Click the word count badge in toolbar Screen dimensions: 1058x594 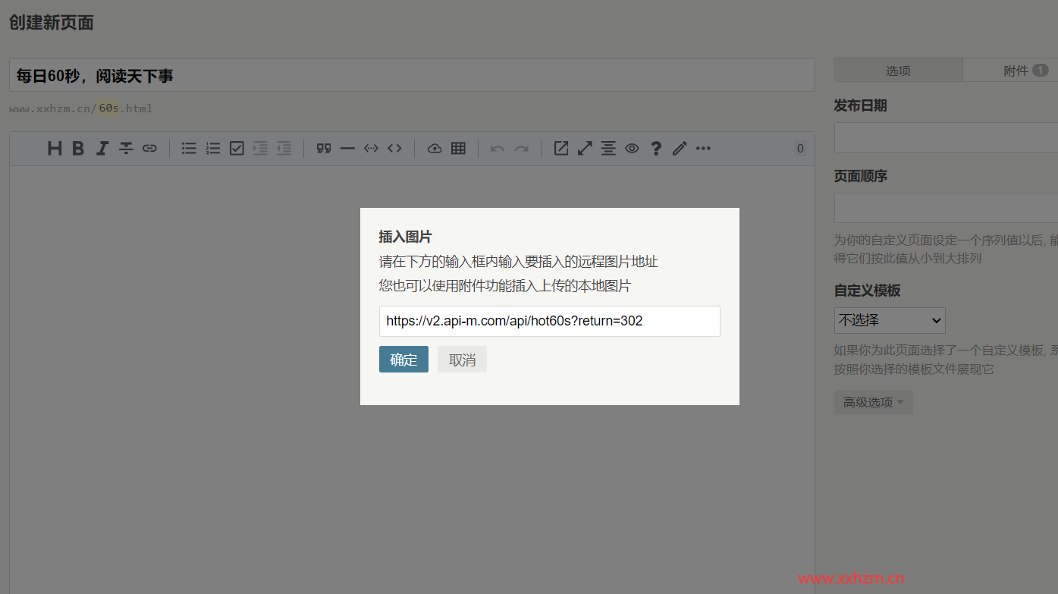pyautogui.click(x=800, y=149)
